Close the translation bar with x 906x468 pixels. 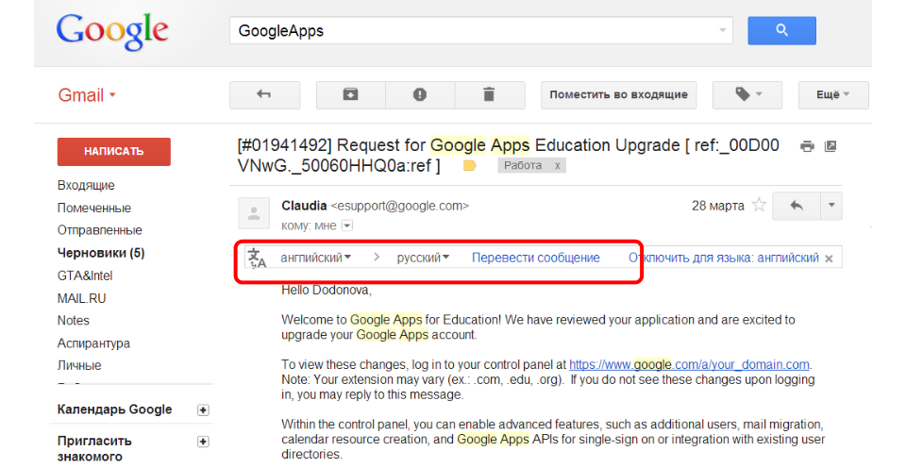830,259
